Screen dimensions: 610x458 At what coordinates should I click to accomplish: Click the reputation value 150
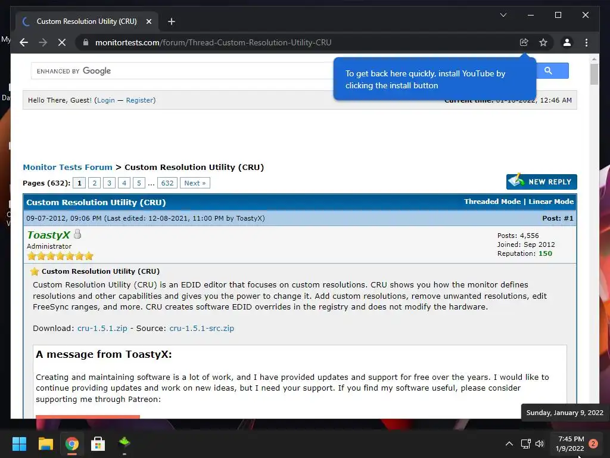[545, 253]
